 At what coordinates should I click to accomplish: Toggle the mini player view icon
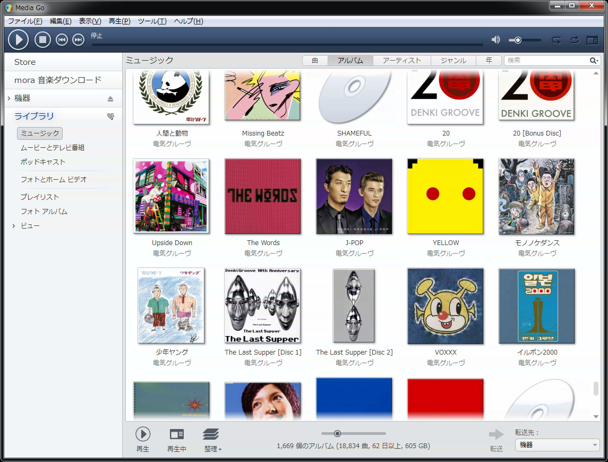pos(592,40)
